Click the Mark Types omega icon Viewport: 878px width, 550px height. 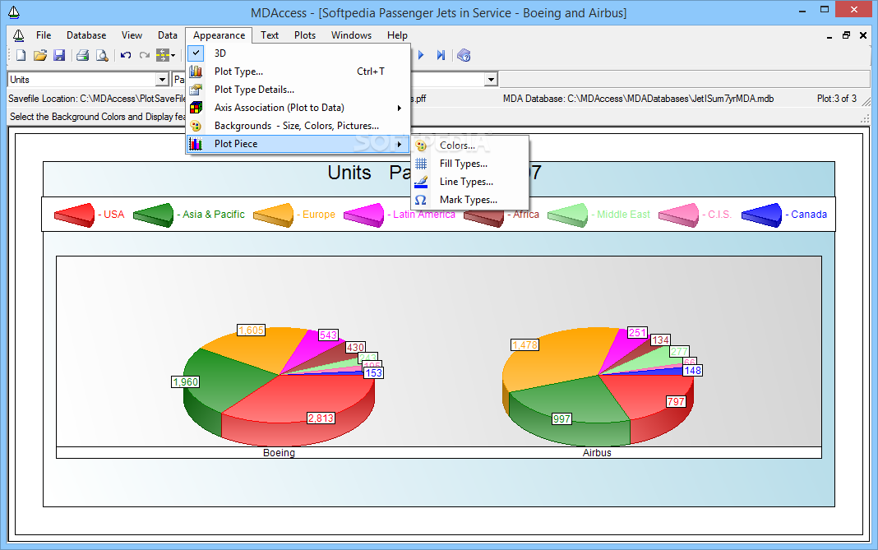421,200
